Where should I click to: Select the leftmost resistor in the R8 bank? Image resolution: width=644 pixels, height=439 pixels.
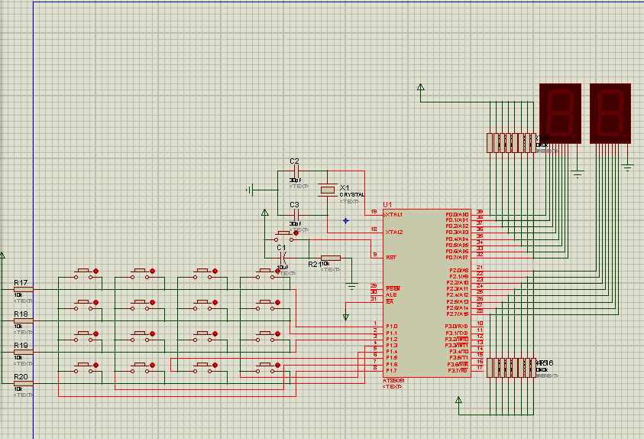490,142
